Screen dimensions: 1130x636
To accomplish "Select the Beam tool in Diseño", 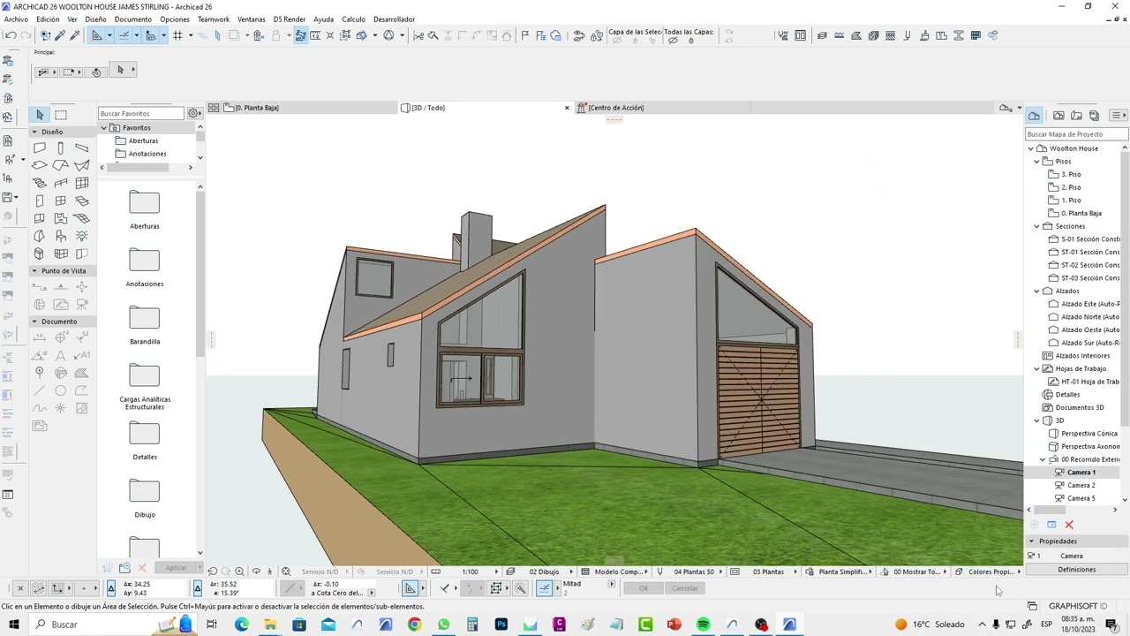I will tap(82, 148).
